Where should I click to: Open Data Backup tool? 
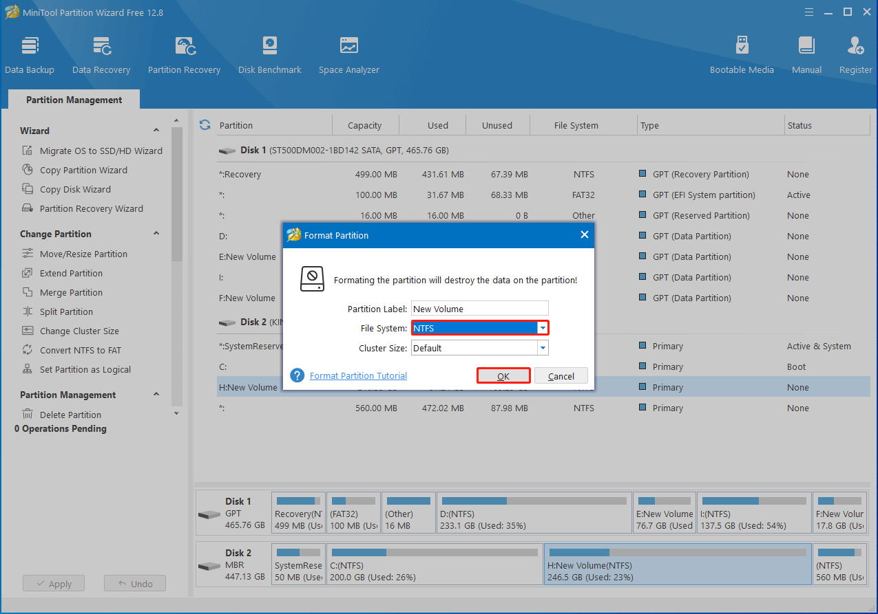(x=29, y=55)
